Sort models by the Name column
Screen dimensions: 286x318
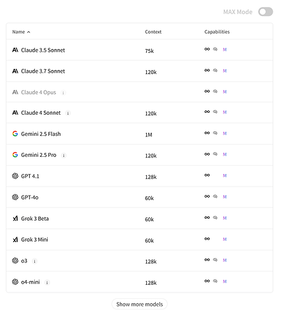point(21,32)
